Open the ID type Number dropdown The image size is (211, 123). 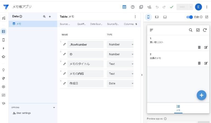coord(120,54)
